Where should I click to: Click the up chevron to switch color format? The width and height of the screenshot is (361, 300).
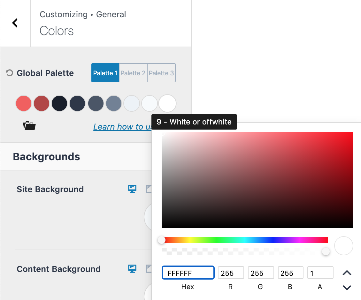click(x=347, y=273)
